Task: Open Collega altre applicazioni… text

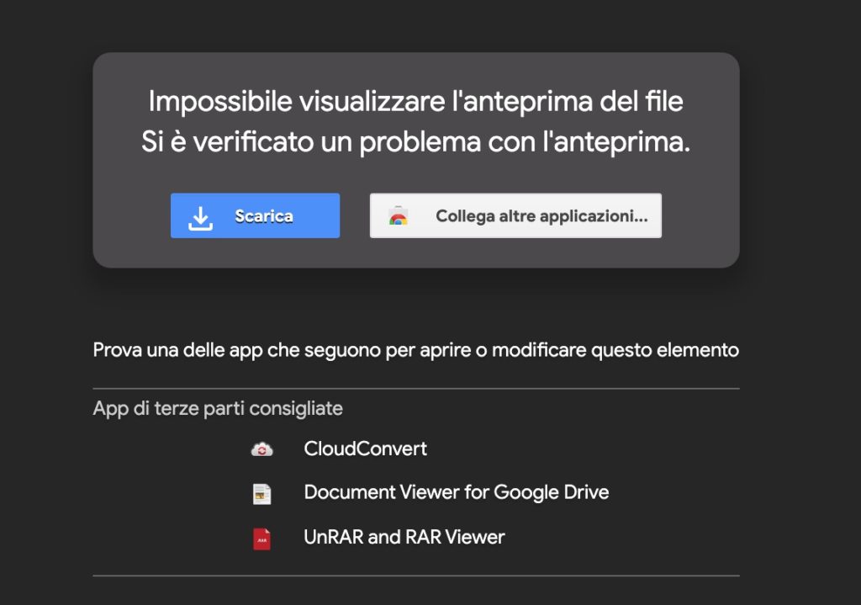Action: pyautogui.click(x=541, y=216)
